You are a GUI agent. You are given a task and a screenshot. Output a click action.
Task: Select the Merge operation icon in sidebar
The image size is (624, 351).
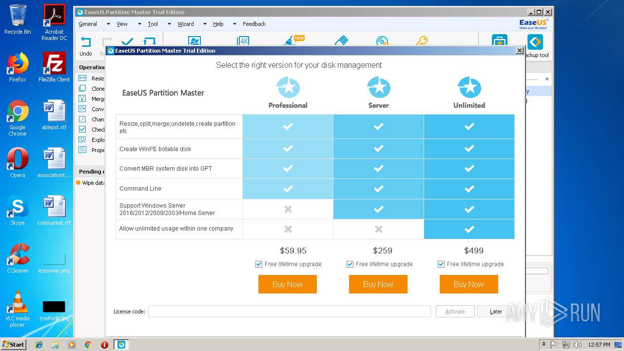82,99
